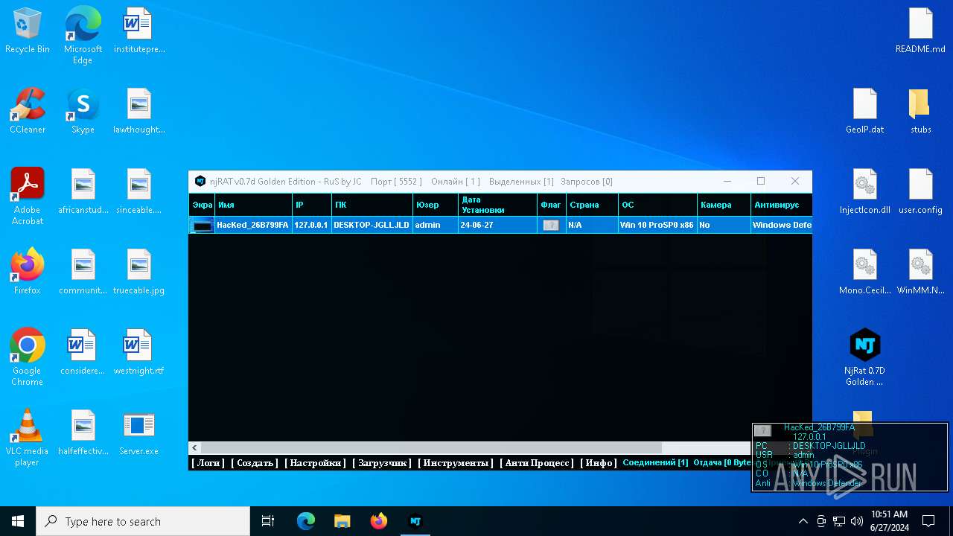Click the 127.0.0.1 IP cell
The image size is (953, 536).
point(312,225)
